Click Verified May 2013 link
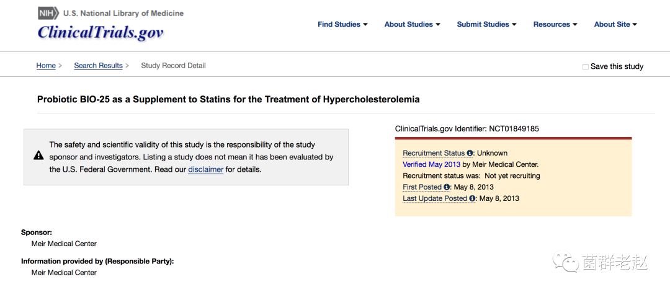The image size is (670, 292). 431,164
